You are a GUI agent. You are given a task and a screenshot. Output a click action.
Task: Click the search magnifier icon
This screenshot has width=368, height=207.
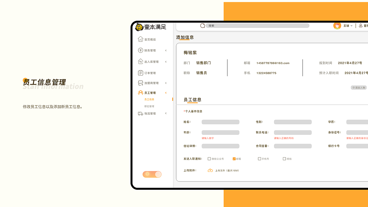[203, 26]
